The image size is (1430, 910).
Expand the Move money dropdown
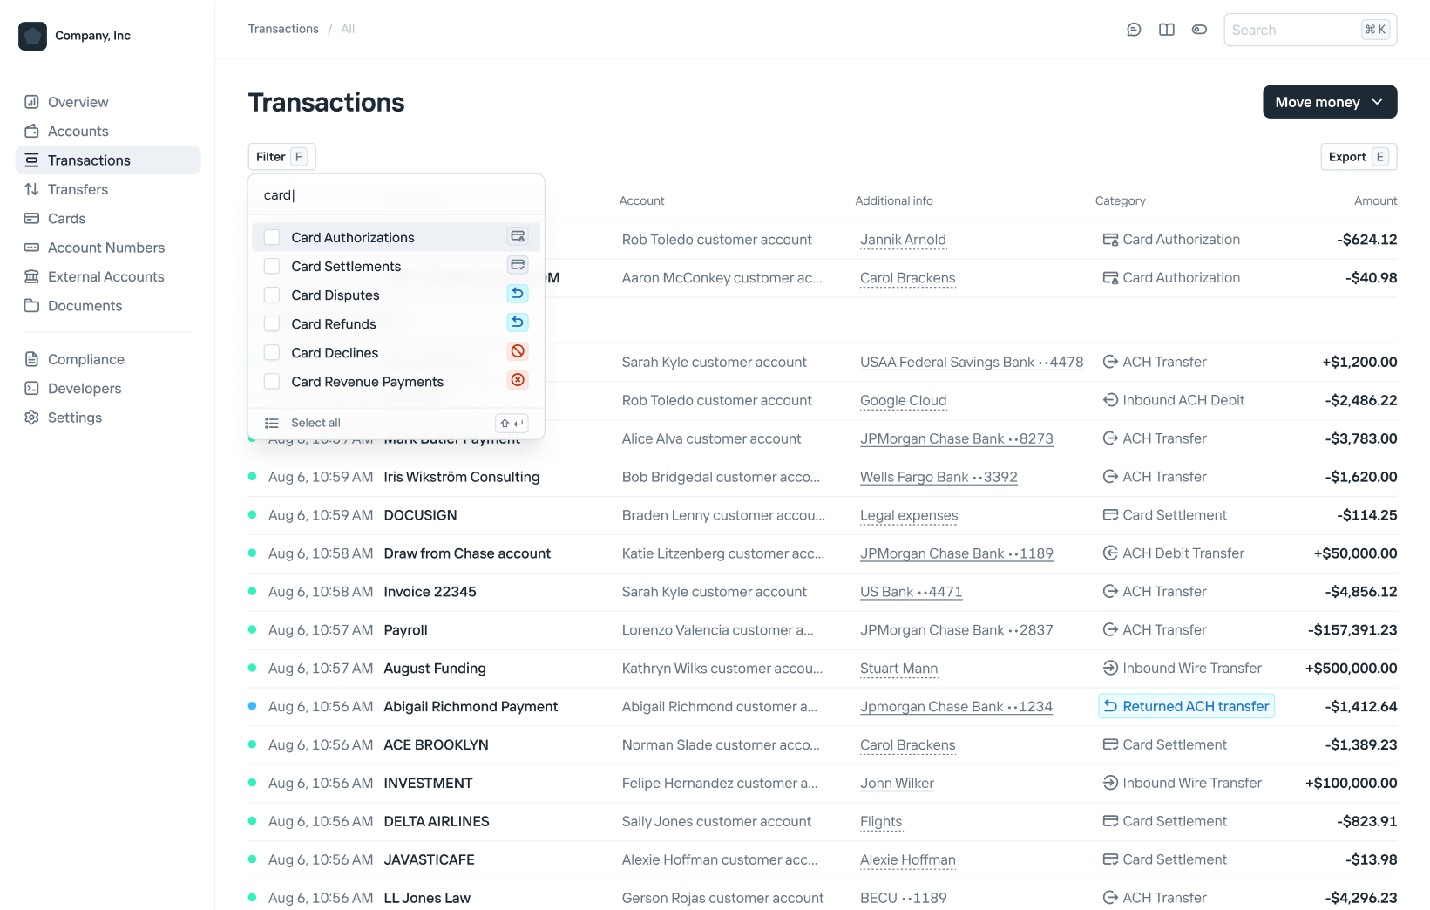pyautogui.click(x=1329, y=102)
